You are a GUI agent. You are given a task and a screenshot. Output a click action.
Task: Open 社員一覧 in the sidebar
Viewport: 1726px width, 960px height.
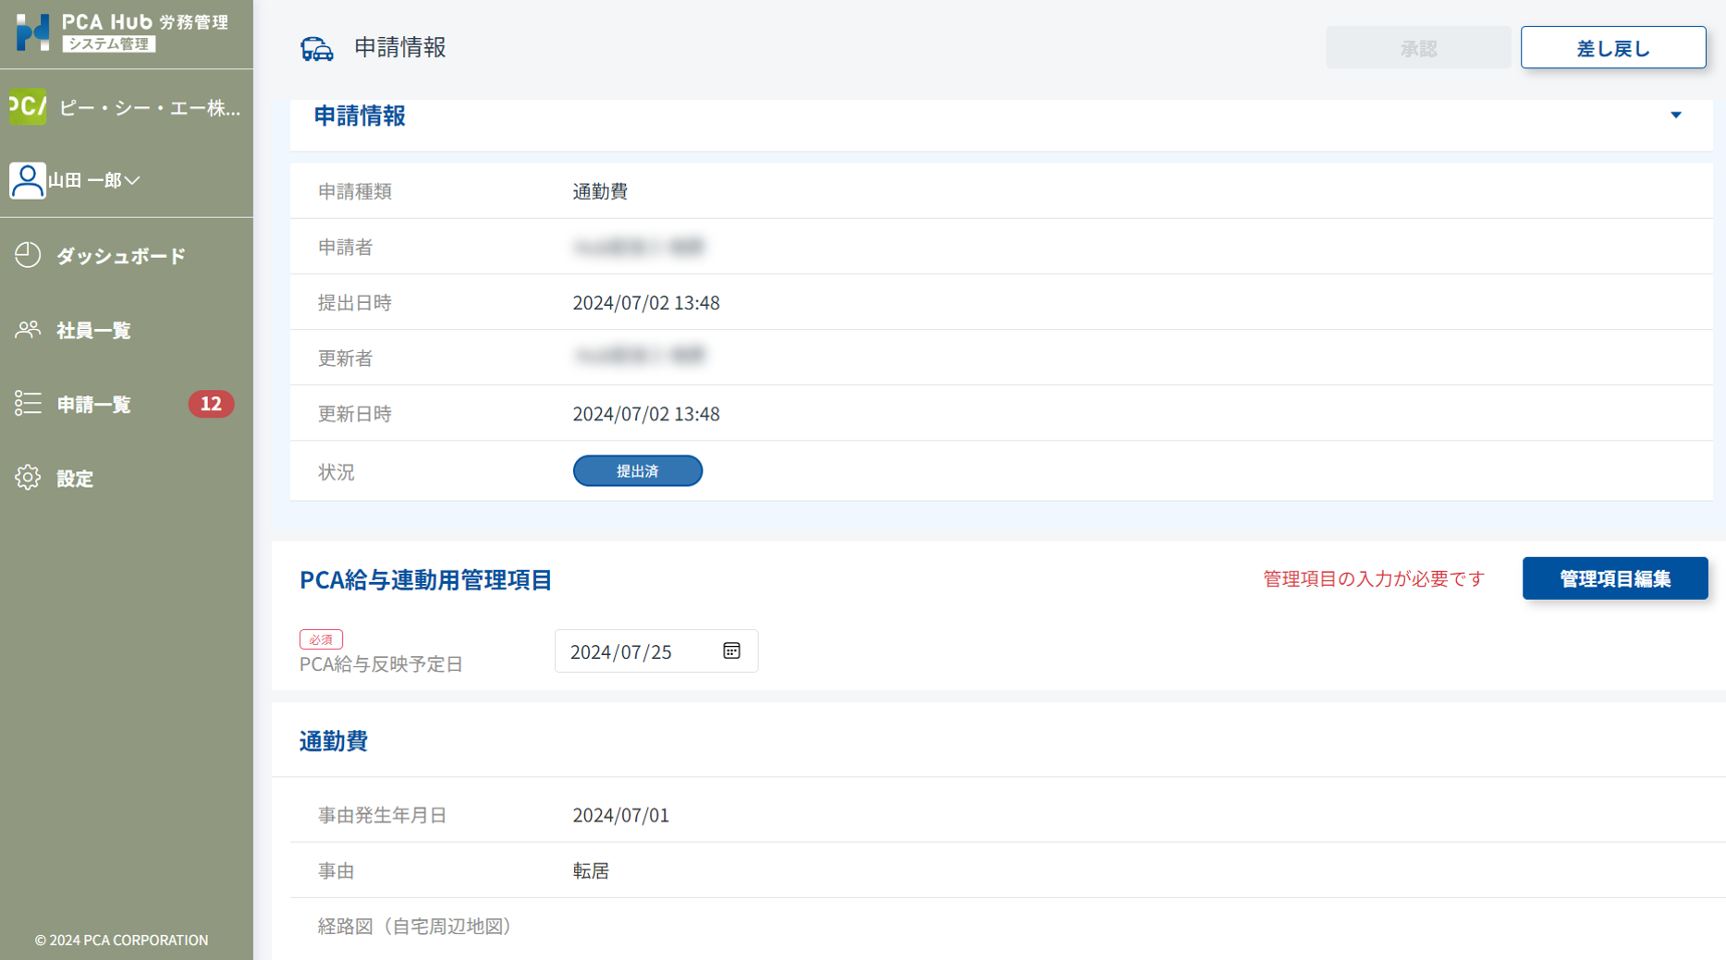93,330
